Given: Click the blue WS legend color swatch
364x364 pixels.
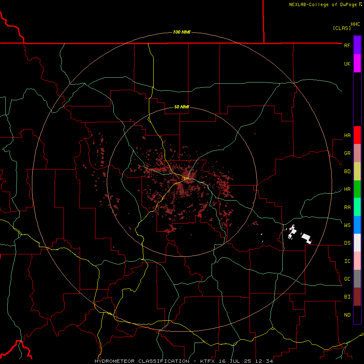Looking at the screenshot, I should 357,225.
